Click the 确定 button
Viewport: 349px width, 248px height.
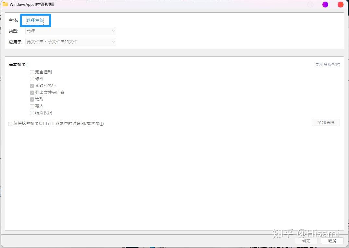(306, 241)
